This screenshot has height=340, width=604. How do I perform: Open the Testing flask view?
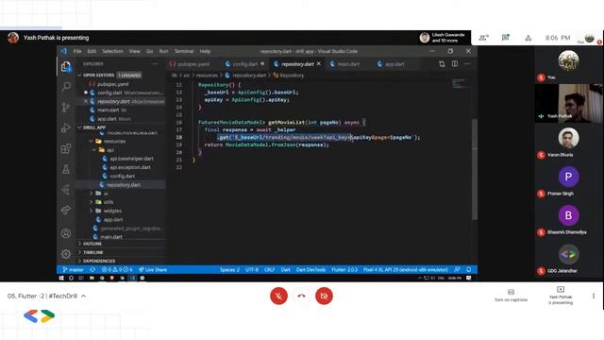pos(66,169)
